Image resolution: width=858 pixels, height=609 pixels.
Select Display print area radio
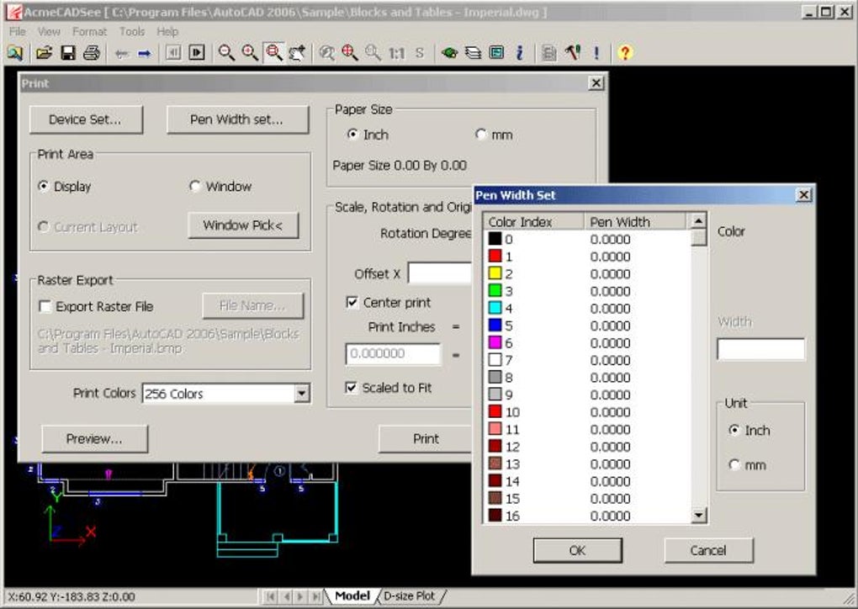43,186
